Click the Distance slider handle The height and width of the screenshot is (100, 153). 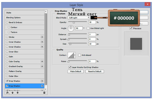69,35
